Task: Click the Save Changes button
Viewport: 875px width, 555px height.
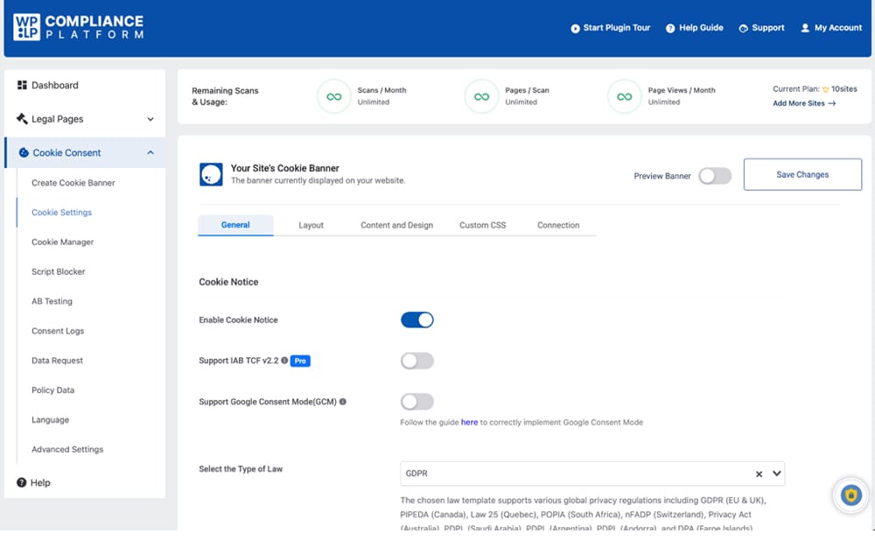Action: click(801, 174)
